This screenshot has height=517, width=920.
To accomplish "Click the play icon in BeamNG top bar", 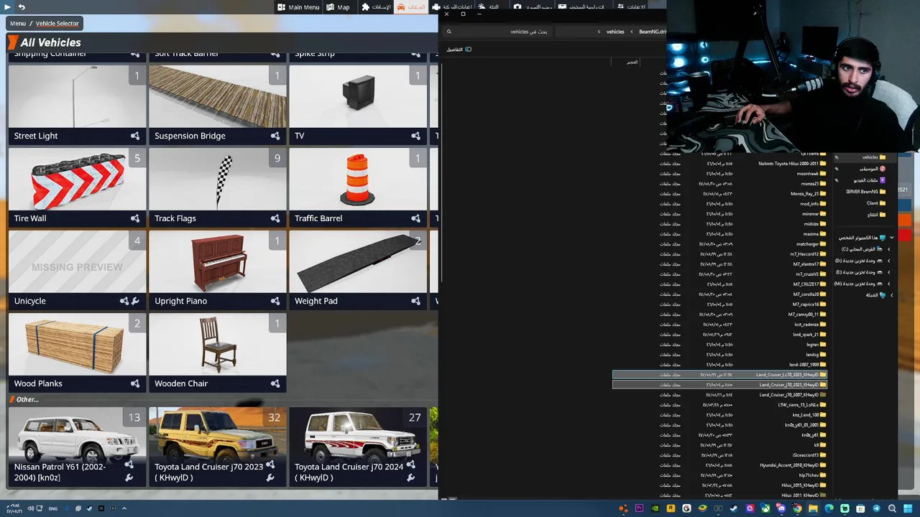I will 7,6.
